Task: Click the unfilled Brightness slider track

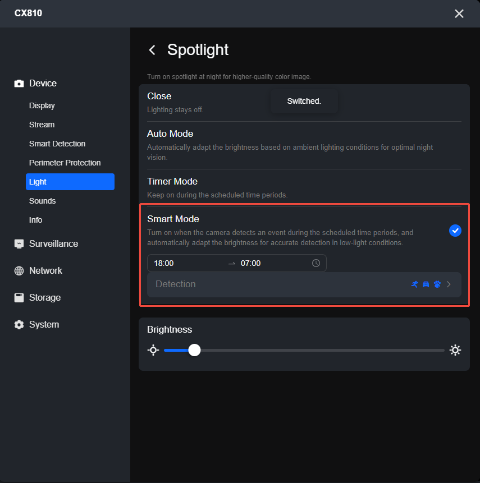Action: [x=322, y=350]
